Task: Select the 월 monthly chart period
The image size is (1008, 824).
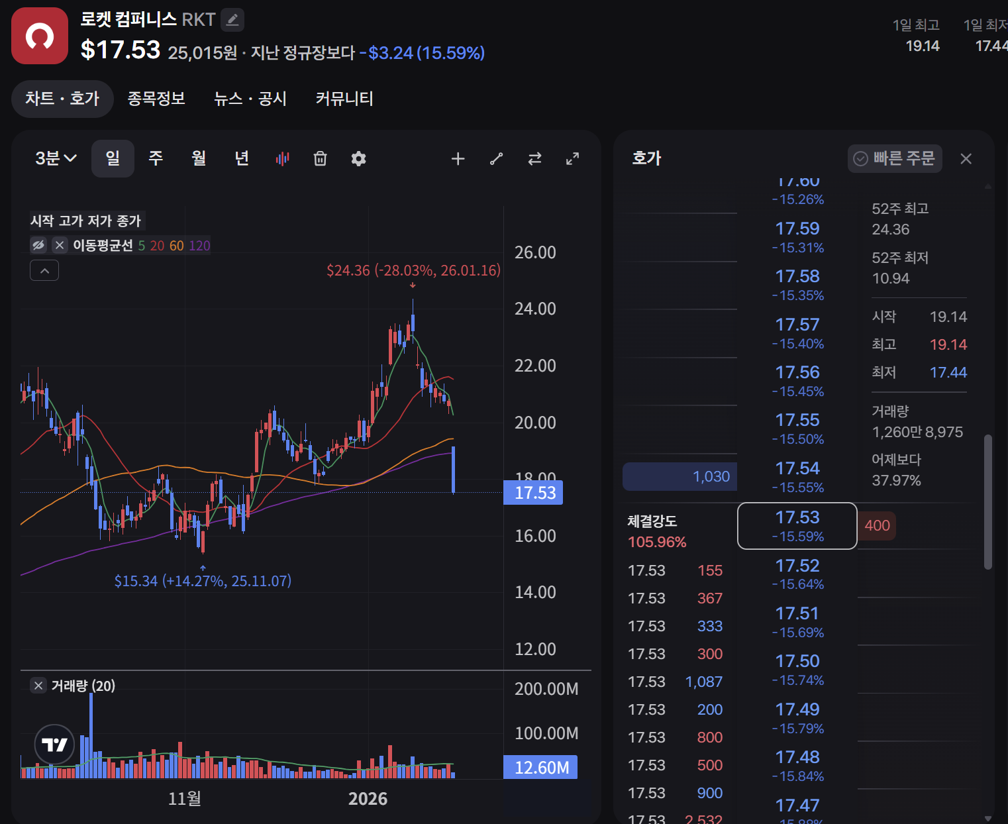Action: tap(199, 158)
